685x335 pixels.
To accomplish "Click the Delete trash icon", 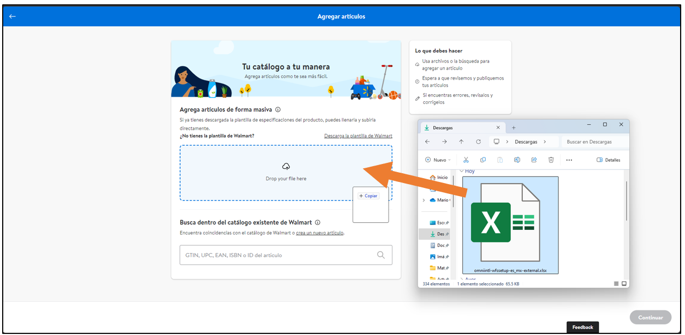I will tap(551, 160).
